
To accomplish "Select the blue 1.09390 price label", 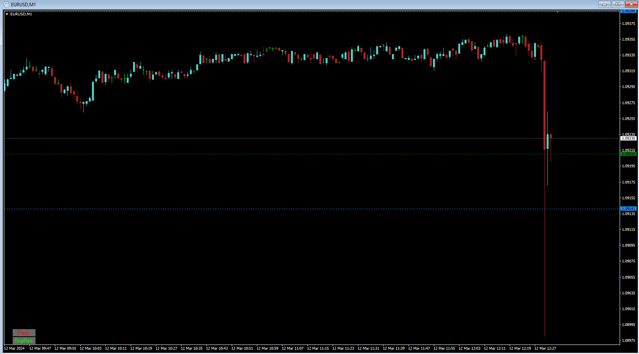I will [x=628, y=11].
